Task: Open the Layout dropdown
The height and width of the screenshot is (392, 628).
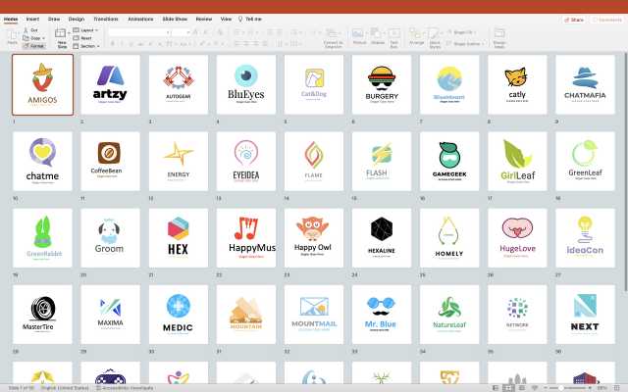Action: pos(87,30)
